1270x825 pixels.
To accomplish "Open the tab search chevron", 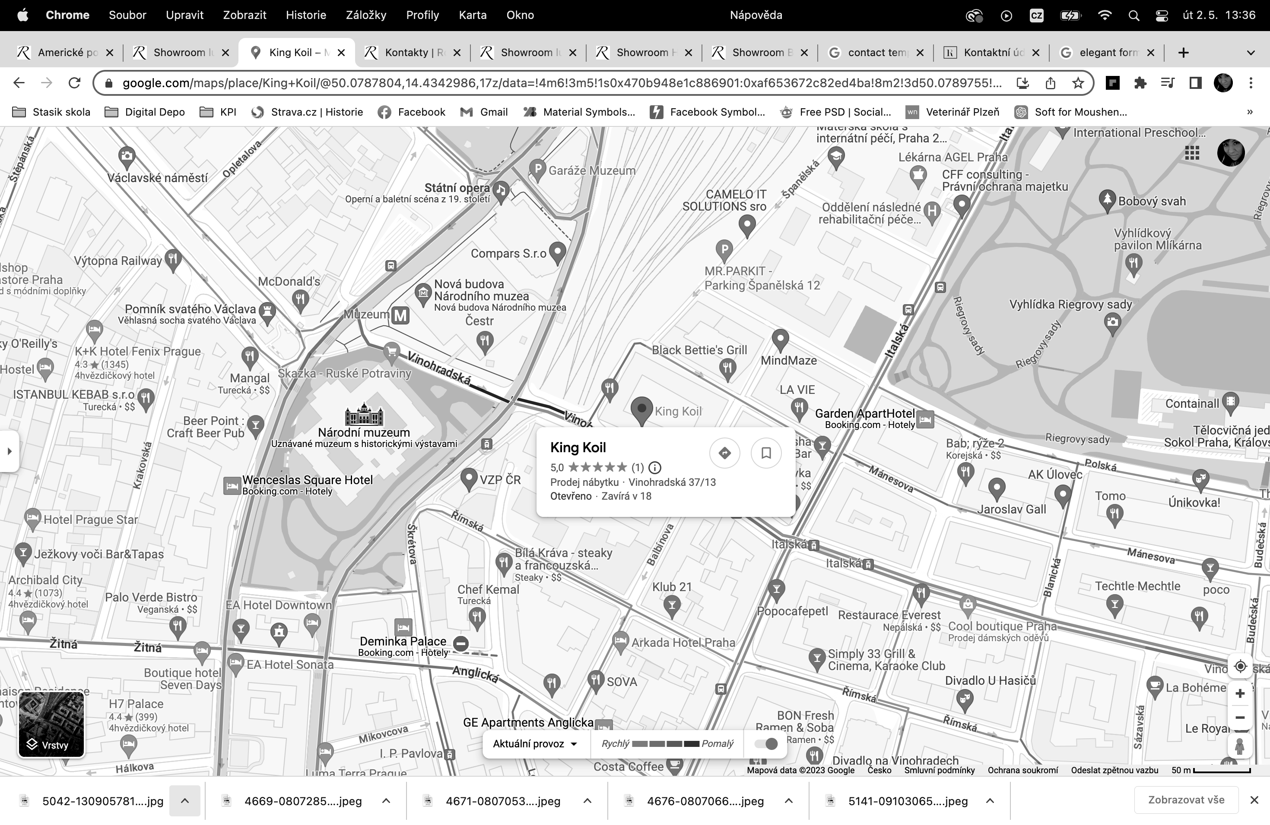I will [1251, 53].
